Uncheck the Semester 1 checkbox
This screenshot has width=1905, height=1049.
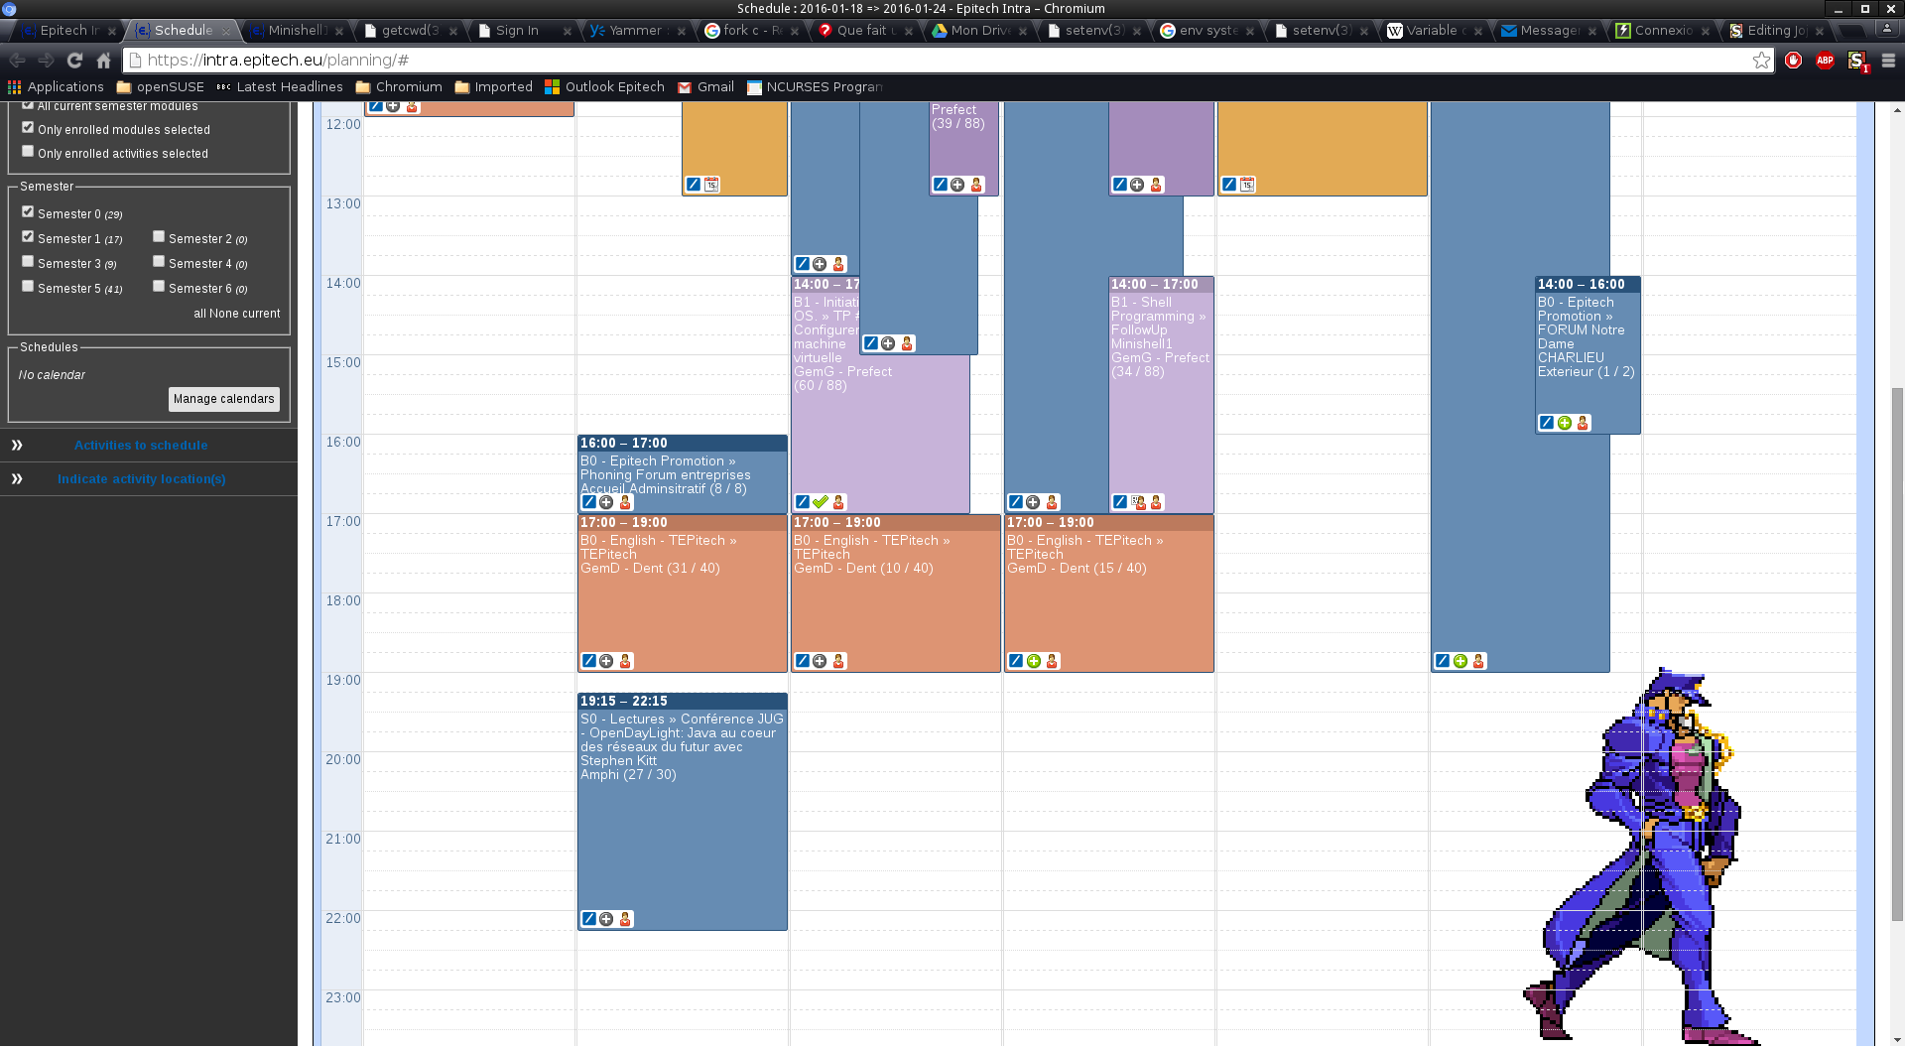28,237
